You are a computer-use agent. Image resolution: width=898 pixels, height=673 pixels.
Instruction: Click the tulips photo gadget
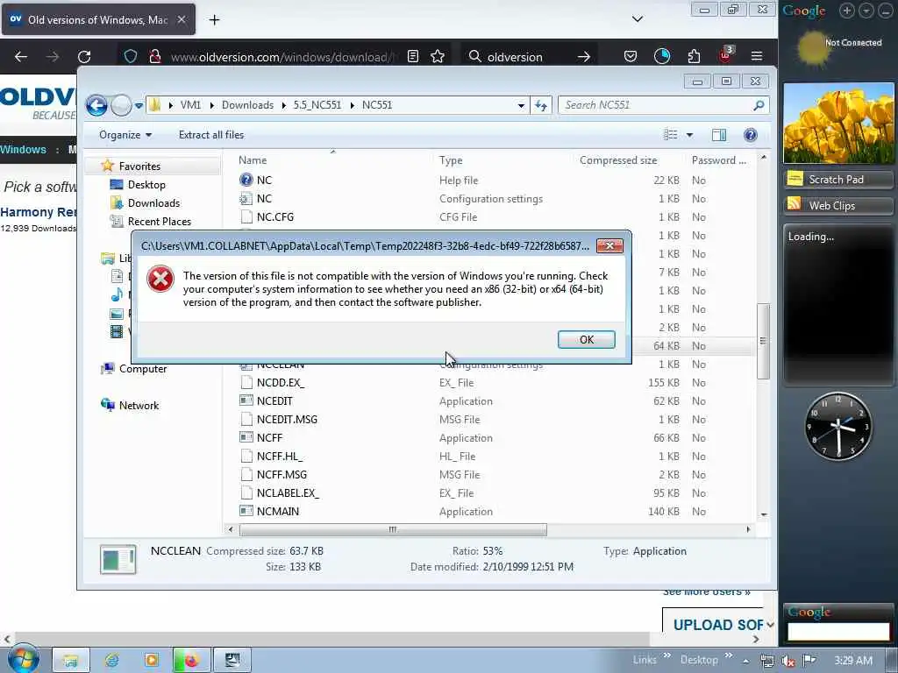click(x=837, y=123)
